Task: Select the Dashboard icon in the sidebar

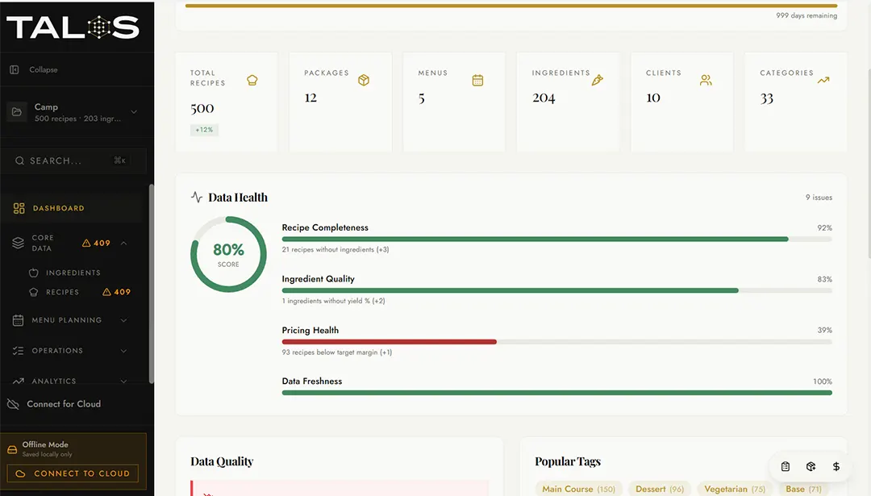Action: (x=18, y=207)
